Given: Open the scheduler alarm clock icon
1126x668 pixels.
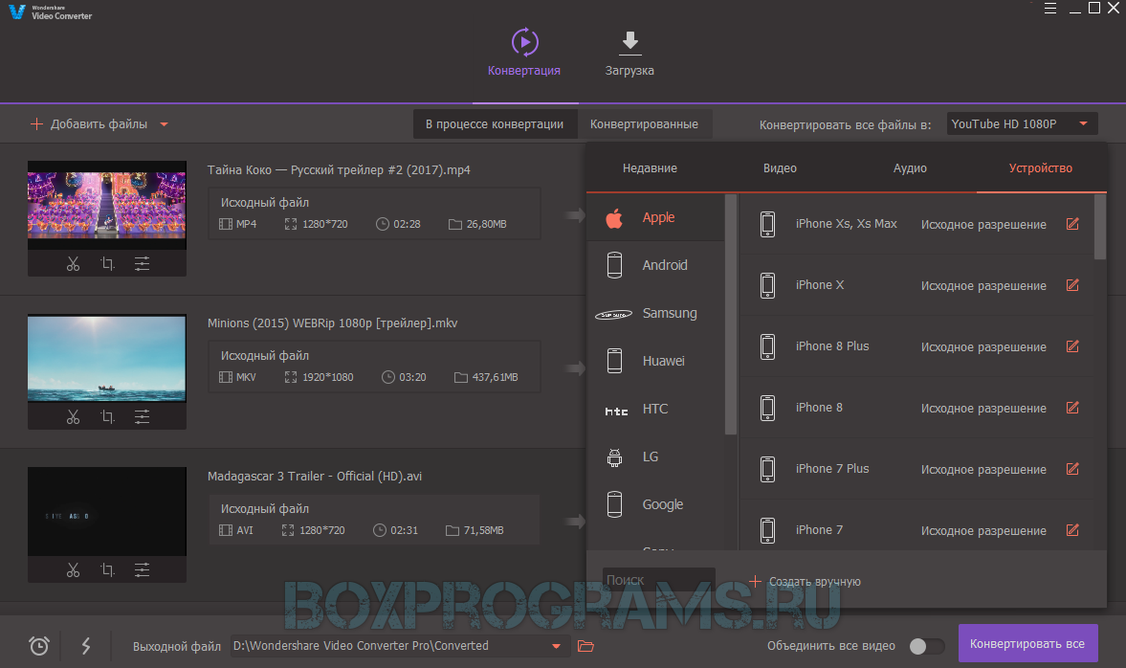Looking at the screenshot, I should [39, 646].
